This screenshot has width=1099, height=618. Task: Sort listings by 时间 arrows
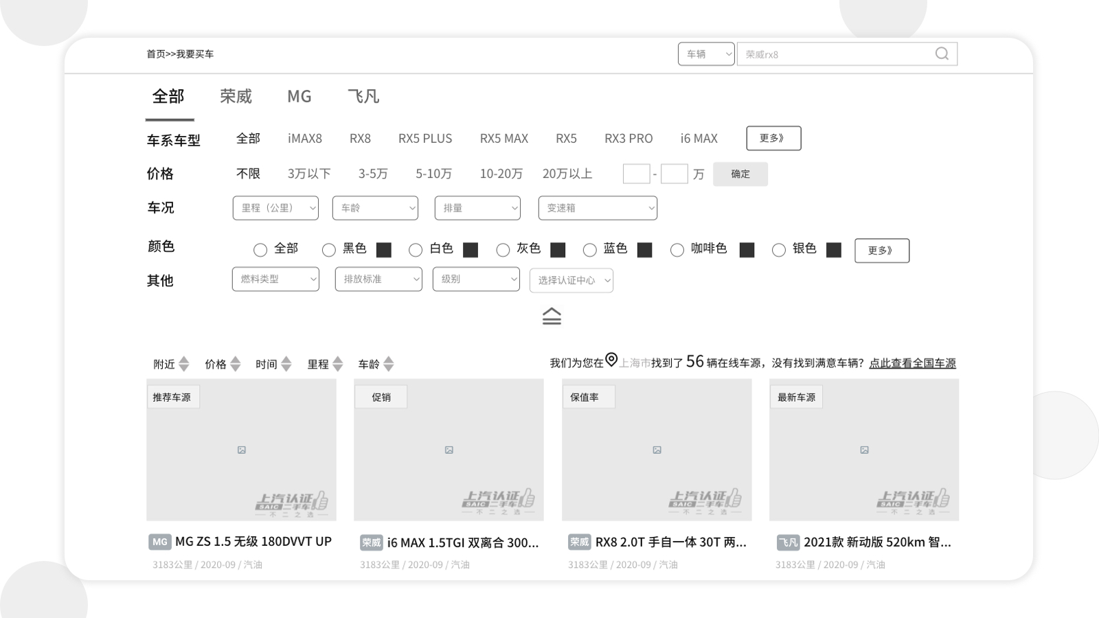(x=286, y=364)
